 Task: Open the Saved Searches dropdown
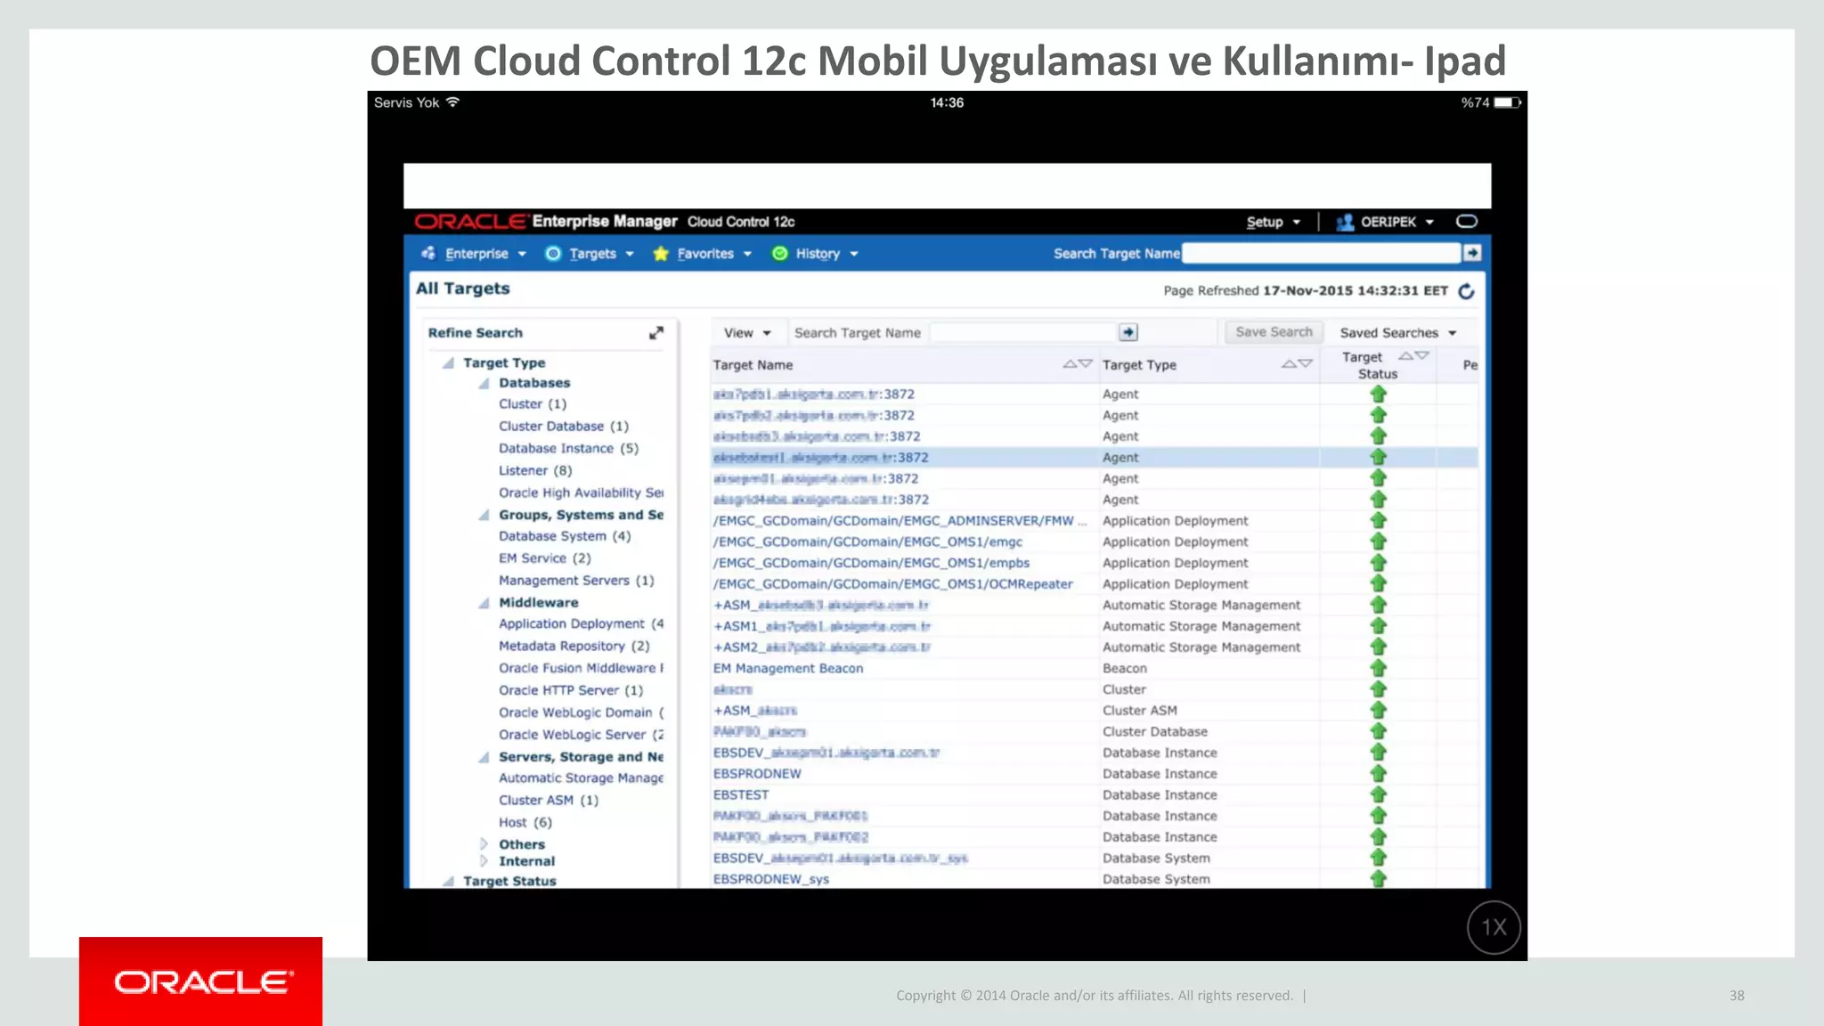[x=1398, y=332]
